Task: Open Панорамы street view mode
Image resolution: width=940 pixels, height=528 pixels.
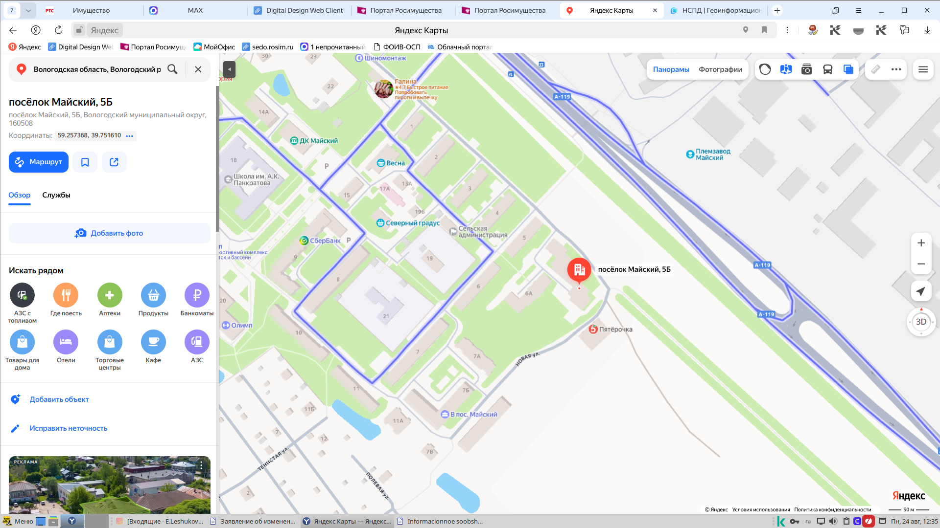Action: (671, 69)
